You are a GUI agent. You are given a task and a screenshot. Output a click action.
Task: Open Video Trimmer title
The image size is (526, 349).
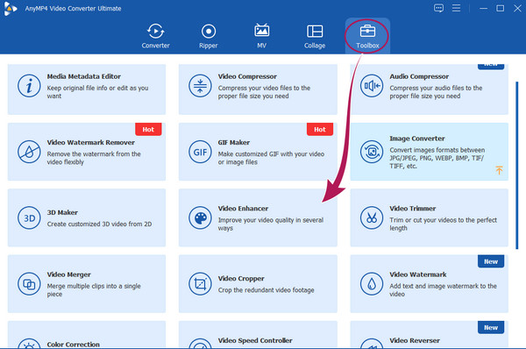413,209
